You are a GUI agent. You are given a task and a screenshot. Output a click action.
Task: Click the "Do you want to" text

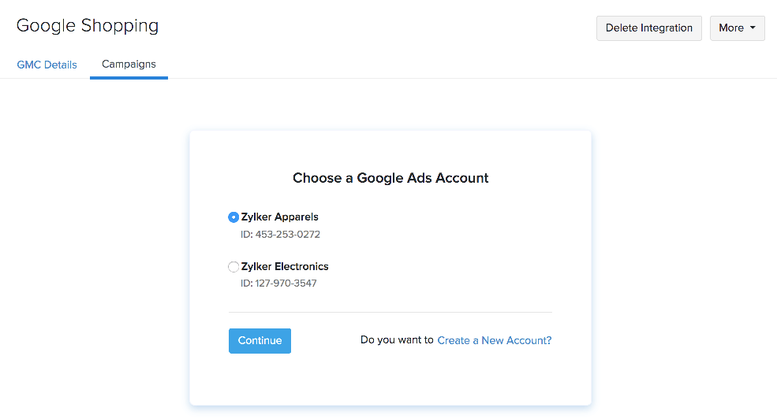pyautogui.click(x=397, y=340)
